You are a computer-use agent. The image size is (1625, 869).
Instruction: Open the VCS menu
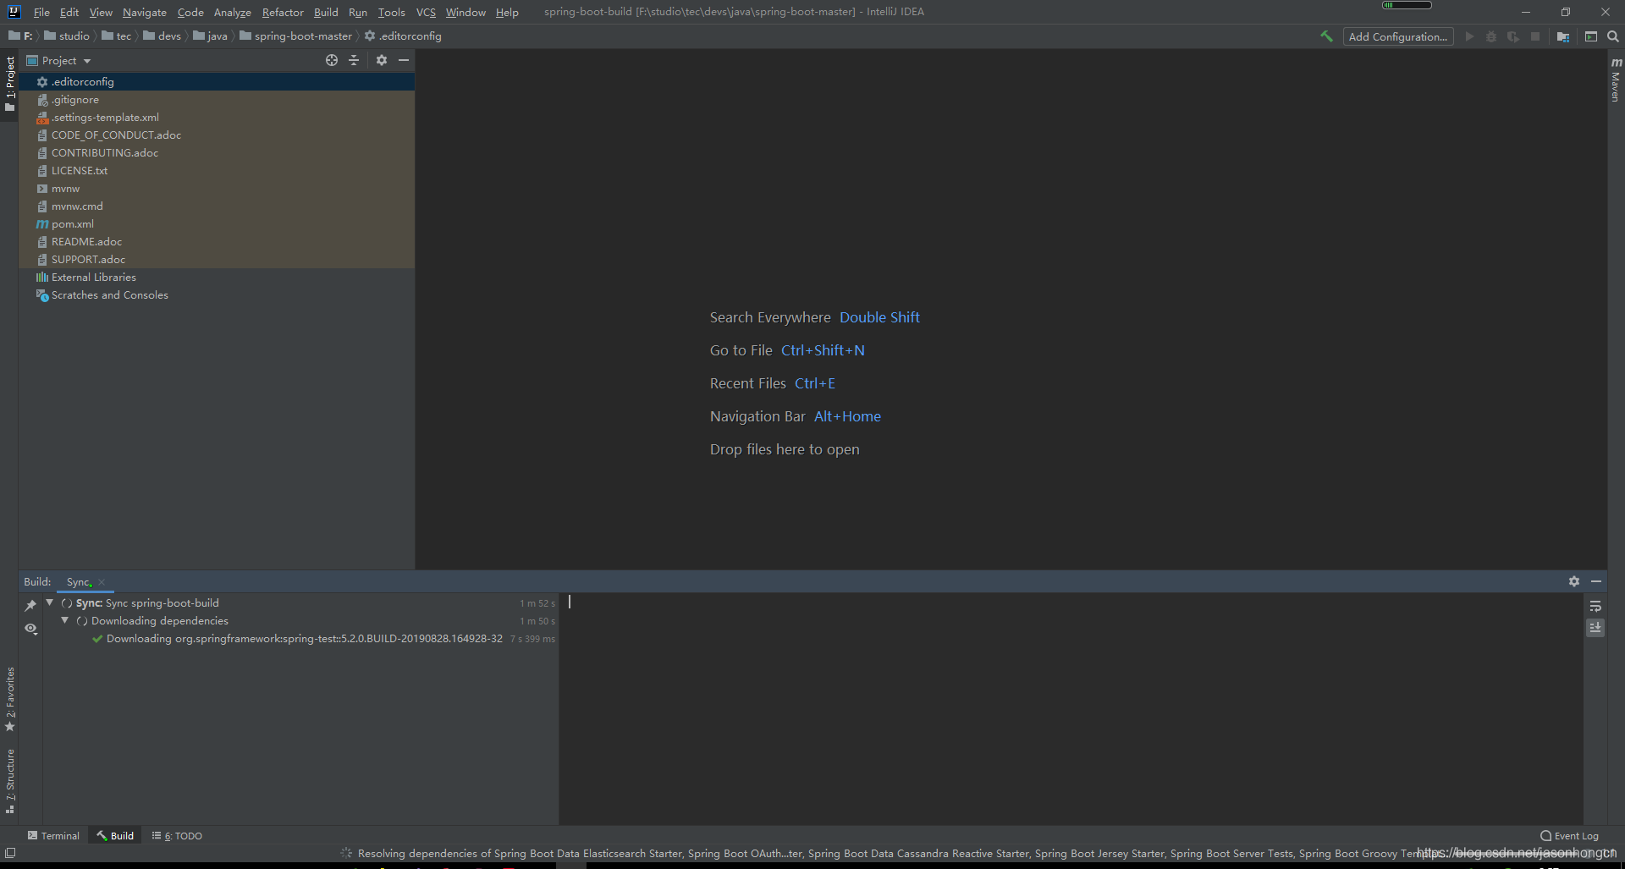click(426, 12)
